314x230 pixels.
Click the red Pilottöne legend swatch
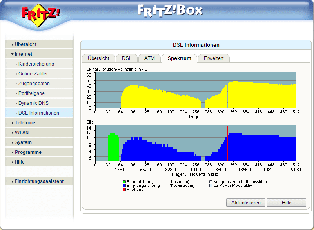pos(124,190)
